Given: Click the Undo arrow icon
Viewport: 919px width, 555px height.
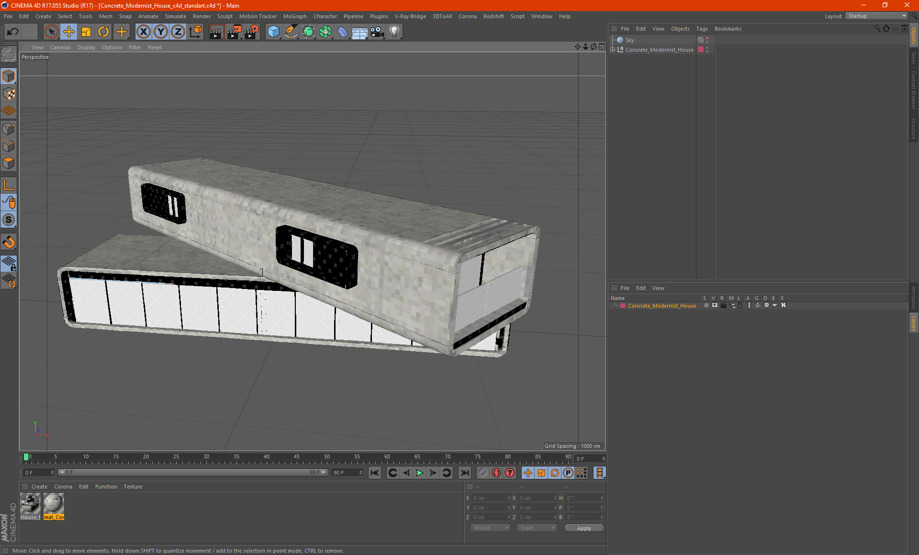Looking at the screenshot, I should tap(13, 32).
